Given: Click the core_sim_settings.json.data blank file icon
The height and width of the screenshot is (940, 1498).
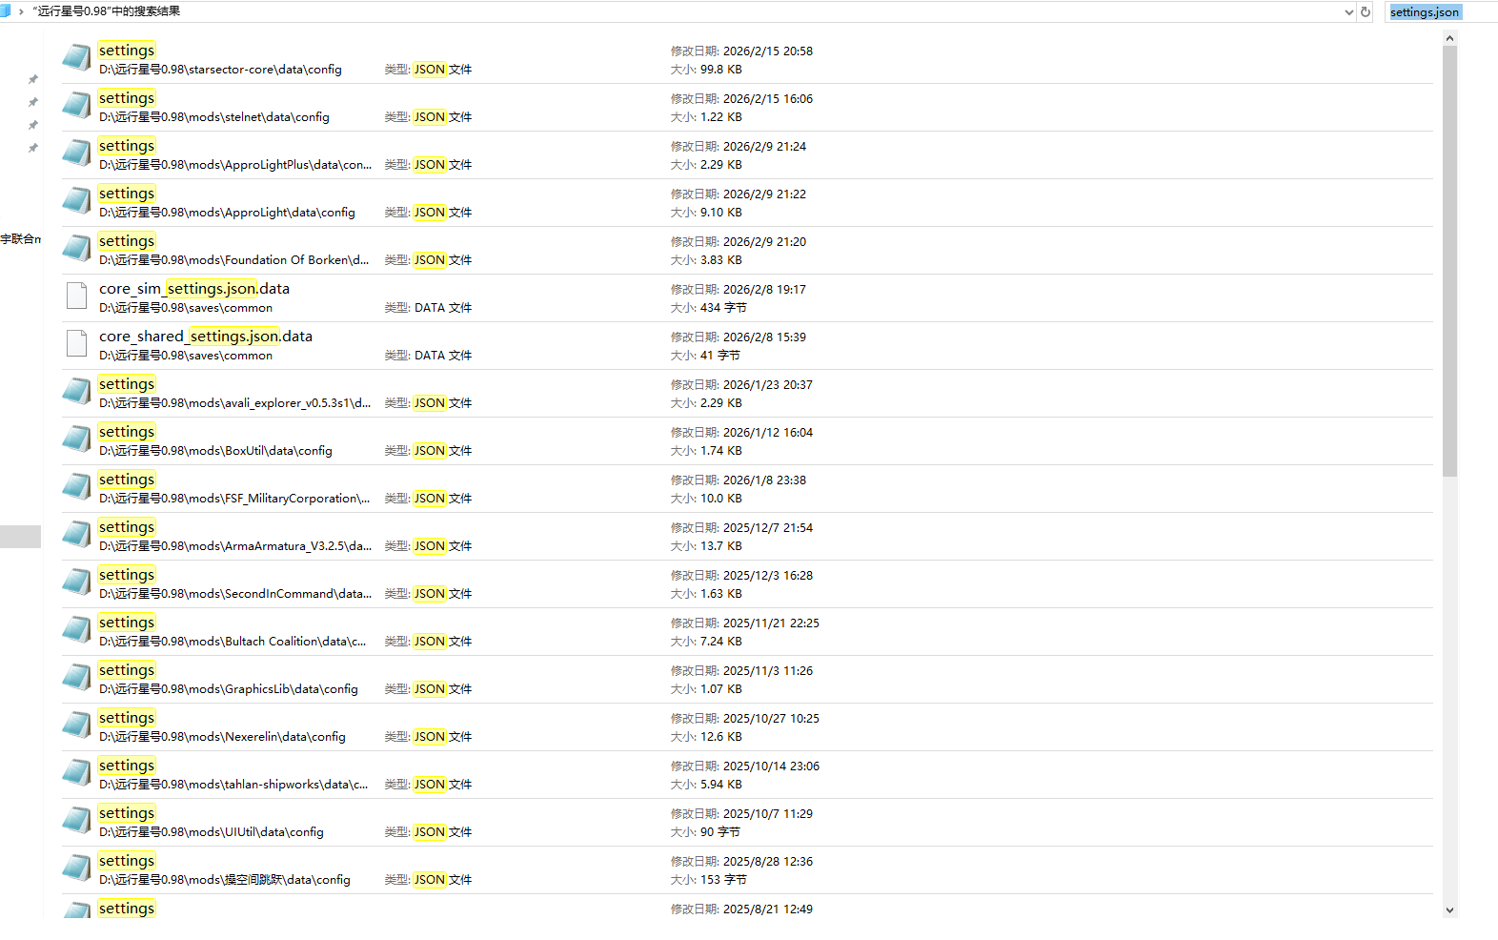Looking at the screenshot, I should (76, 296).
